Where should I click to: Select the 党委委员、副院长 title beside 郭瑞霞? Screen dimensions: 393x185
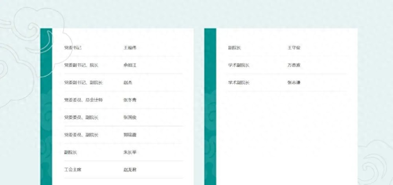[x=81, y=135]
